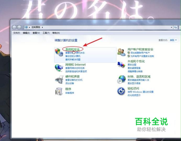Click the 添加设备 link
This screenshot has width=181, height=141.
(x=70, y=83)
